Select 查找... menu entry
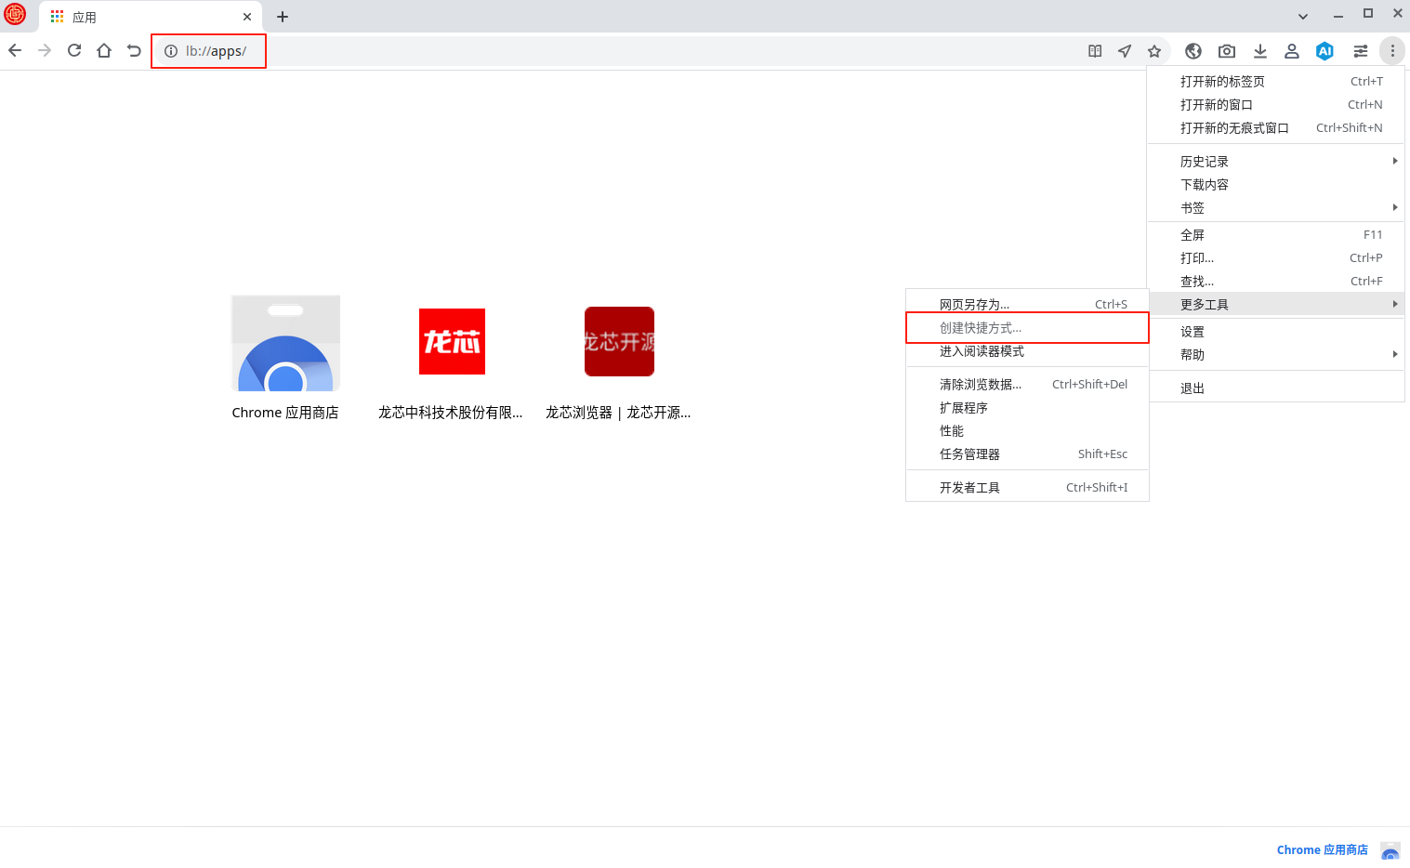 (x=1277, y=282)
